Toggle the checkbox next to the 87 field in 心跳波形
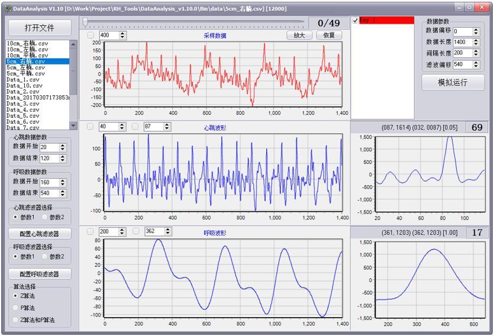Image resolution: width=494 pixels, height=336 pixels. point(135,127)
